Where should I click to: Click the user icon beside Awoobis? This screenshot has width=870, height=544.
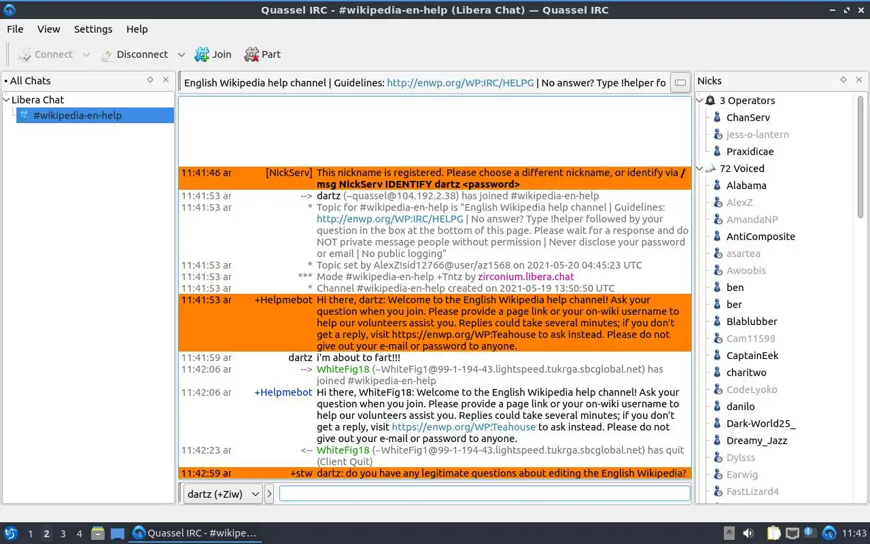tap(717, 271)
